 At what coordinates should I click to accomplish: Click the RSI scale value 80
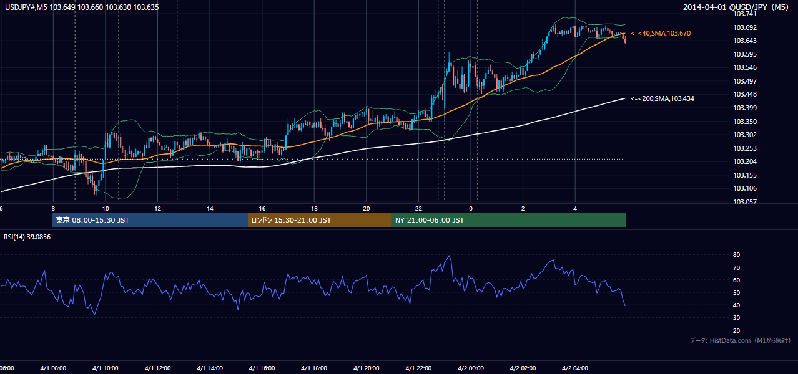(736, 255)
